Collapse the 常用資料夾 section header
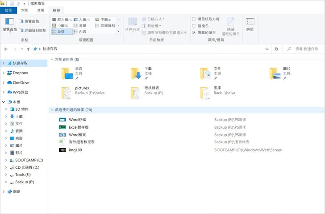325x214 pixels. click(x=52, y=59)
